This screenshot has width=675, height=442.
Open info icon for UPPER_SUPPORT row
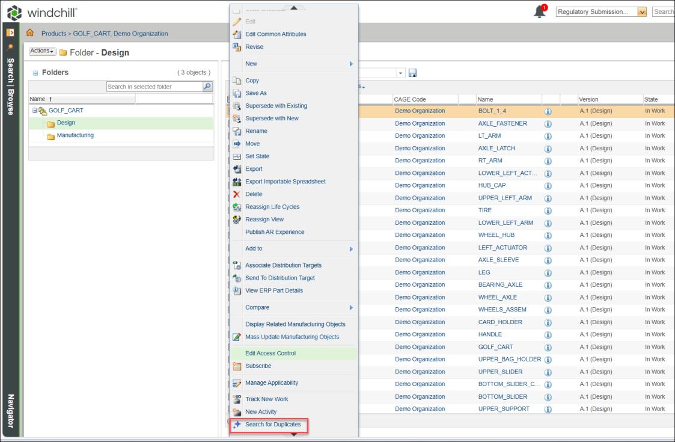tap(548, 410)
